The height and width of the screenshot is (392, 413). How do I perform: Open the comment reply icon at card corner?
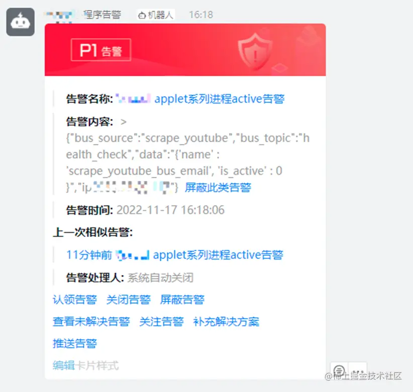pos(339,370)
